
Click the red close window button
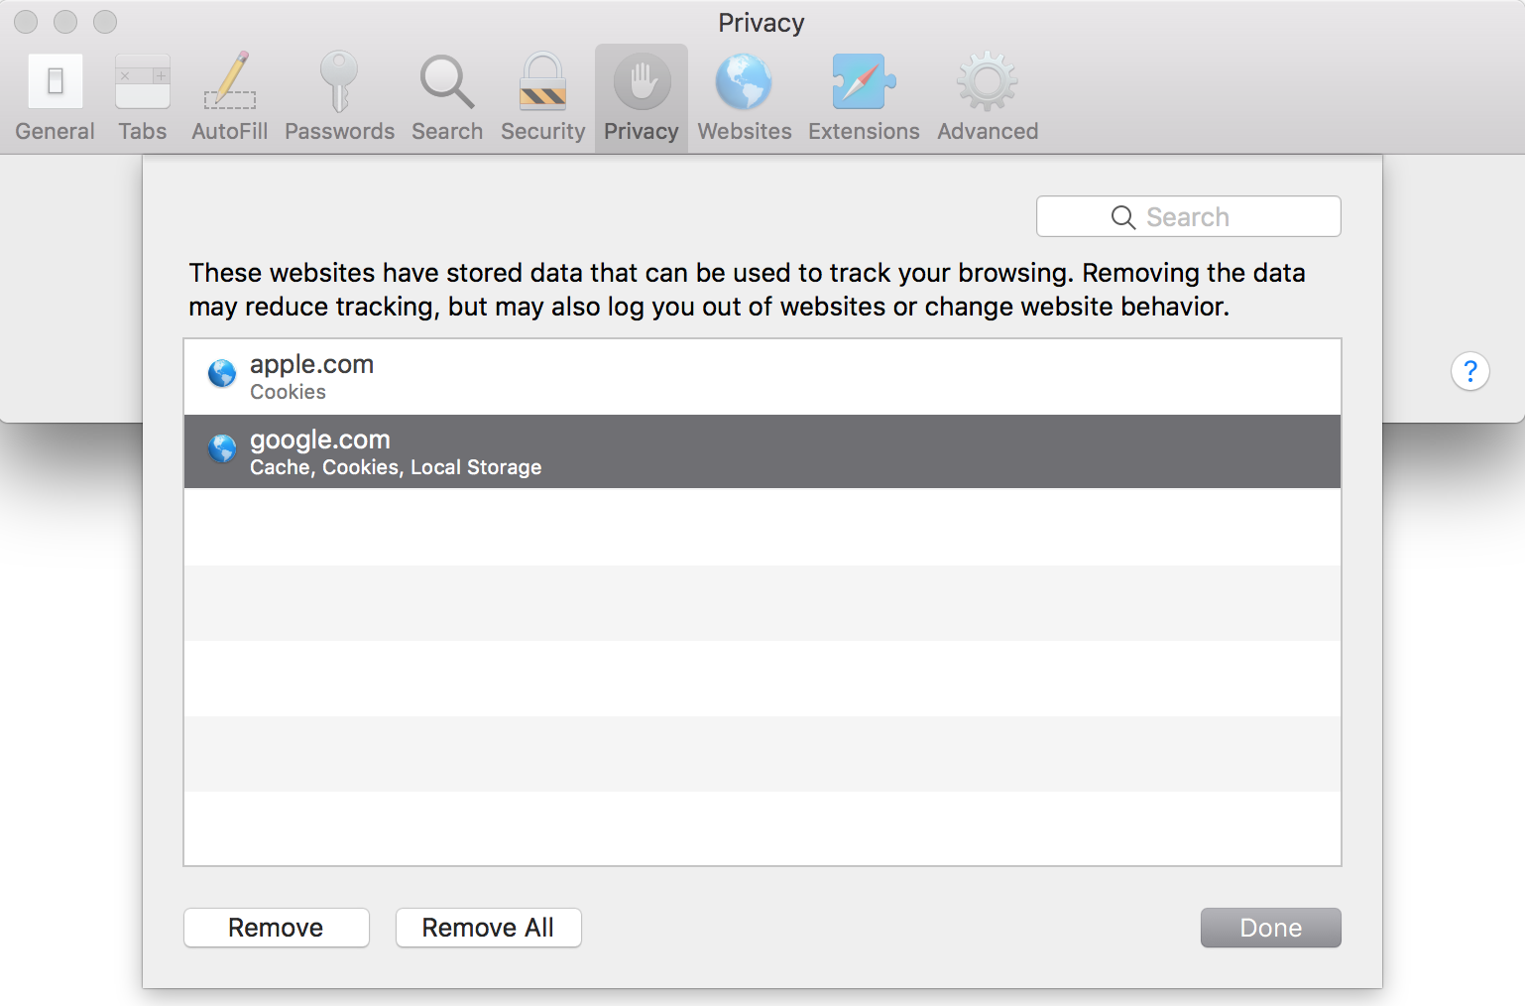click(x=26, y=21)
